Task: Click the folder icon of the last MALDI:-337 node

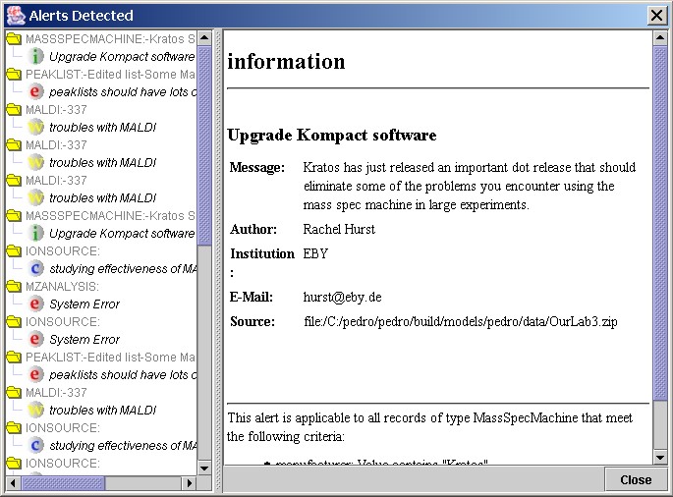Action: (14, 392)
